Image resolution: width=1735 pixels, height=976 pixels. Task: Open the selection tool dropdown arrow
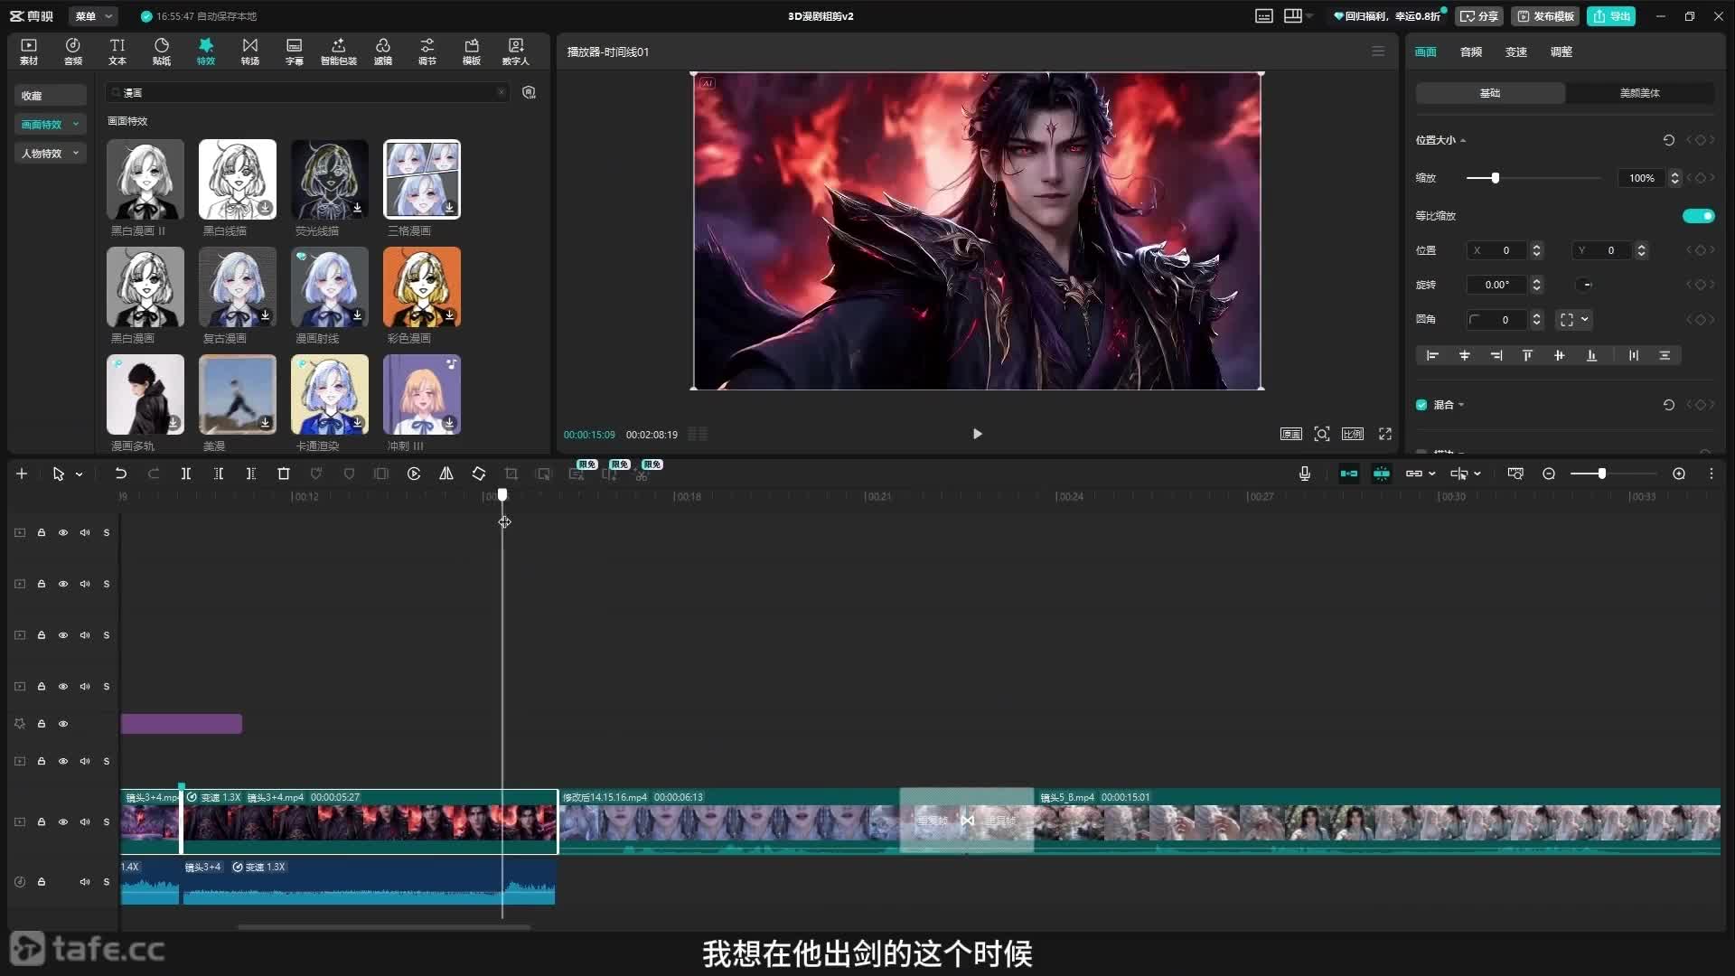tap(80, 474)
